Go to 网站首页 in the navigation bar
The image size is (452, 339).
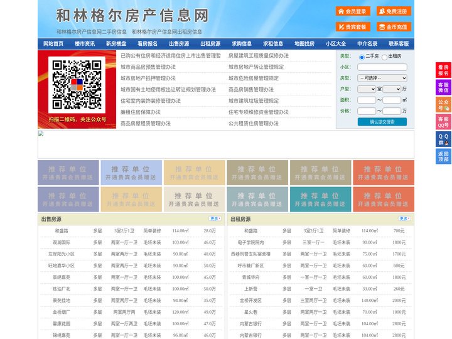(53, 44)
